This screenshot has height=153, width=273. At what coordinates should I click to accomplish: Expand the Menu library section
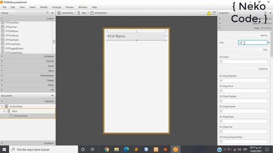(x=28, y=71)
